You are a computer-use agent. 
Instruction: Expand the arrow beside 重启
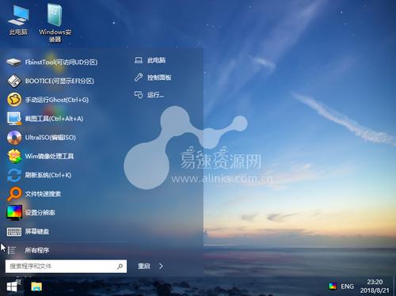[x=161, y=266]
